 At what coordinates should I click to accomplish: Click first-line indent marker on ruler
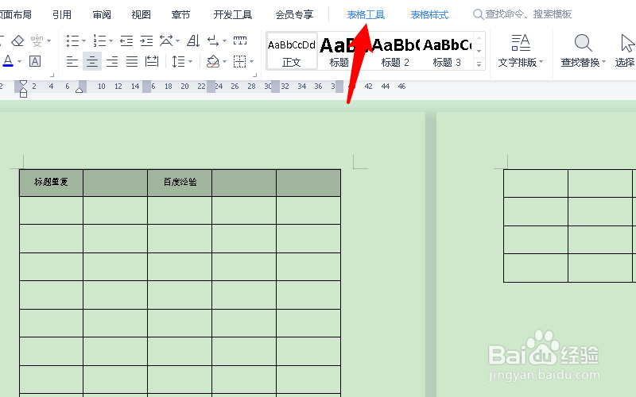(23, 84)
